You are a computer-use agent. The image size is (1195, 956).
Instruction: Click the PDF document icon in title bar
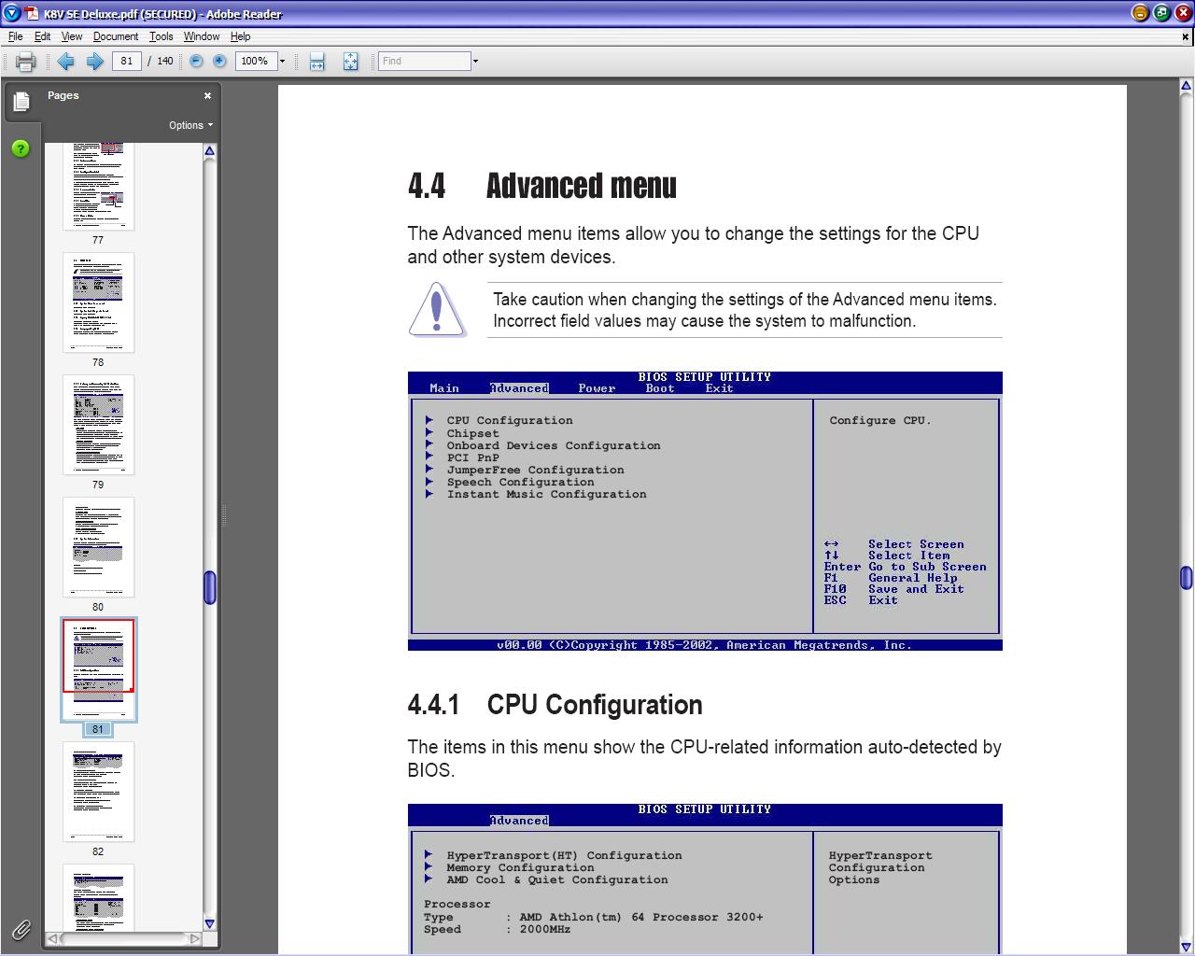point(31,13)
